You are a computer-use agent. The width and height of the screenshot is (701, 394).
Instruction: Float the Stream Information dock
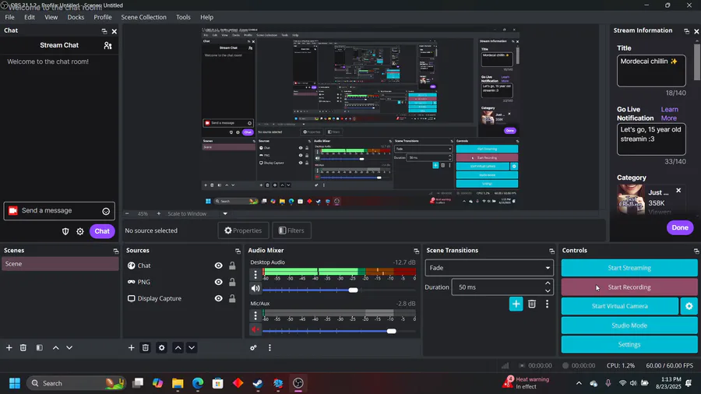click(686, 31)
